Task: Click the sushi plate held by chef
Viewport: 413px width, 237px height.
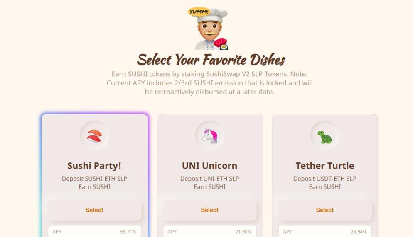Action: [x=221, y=44]
